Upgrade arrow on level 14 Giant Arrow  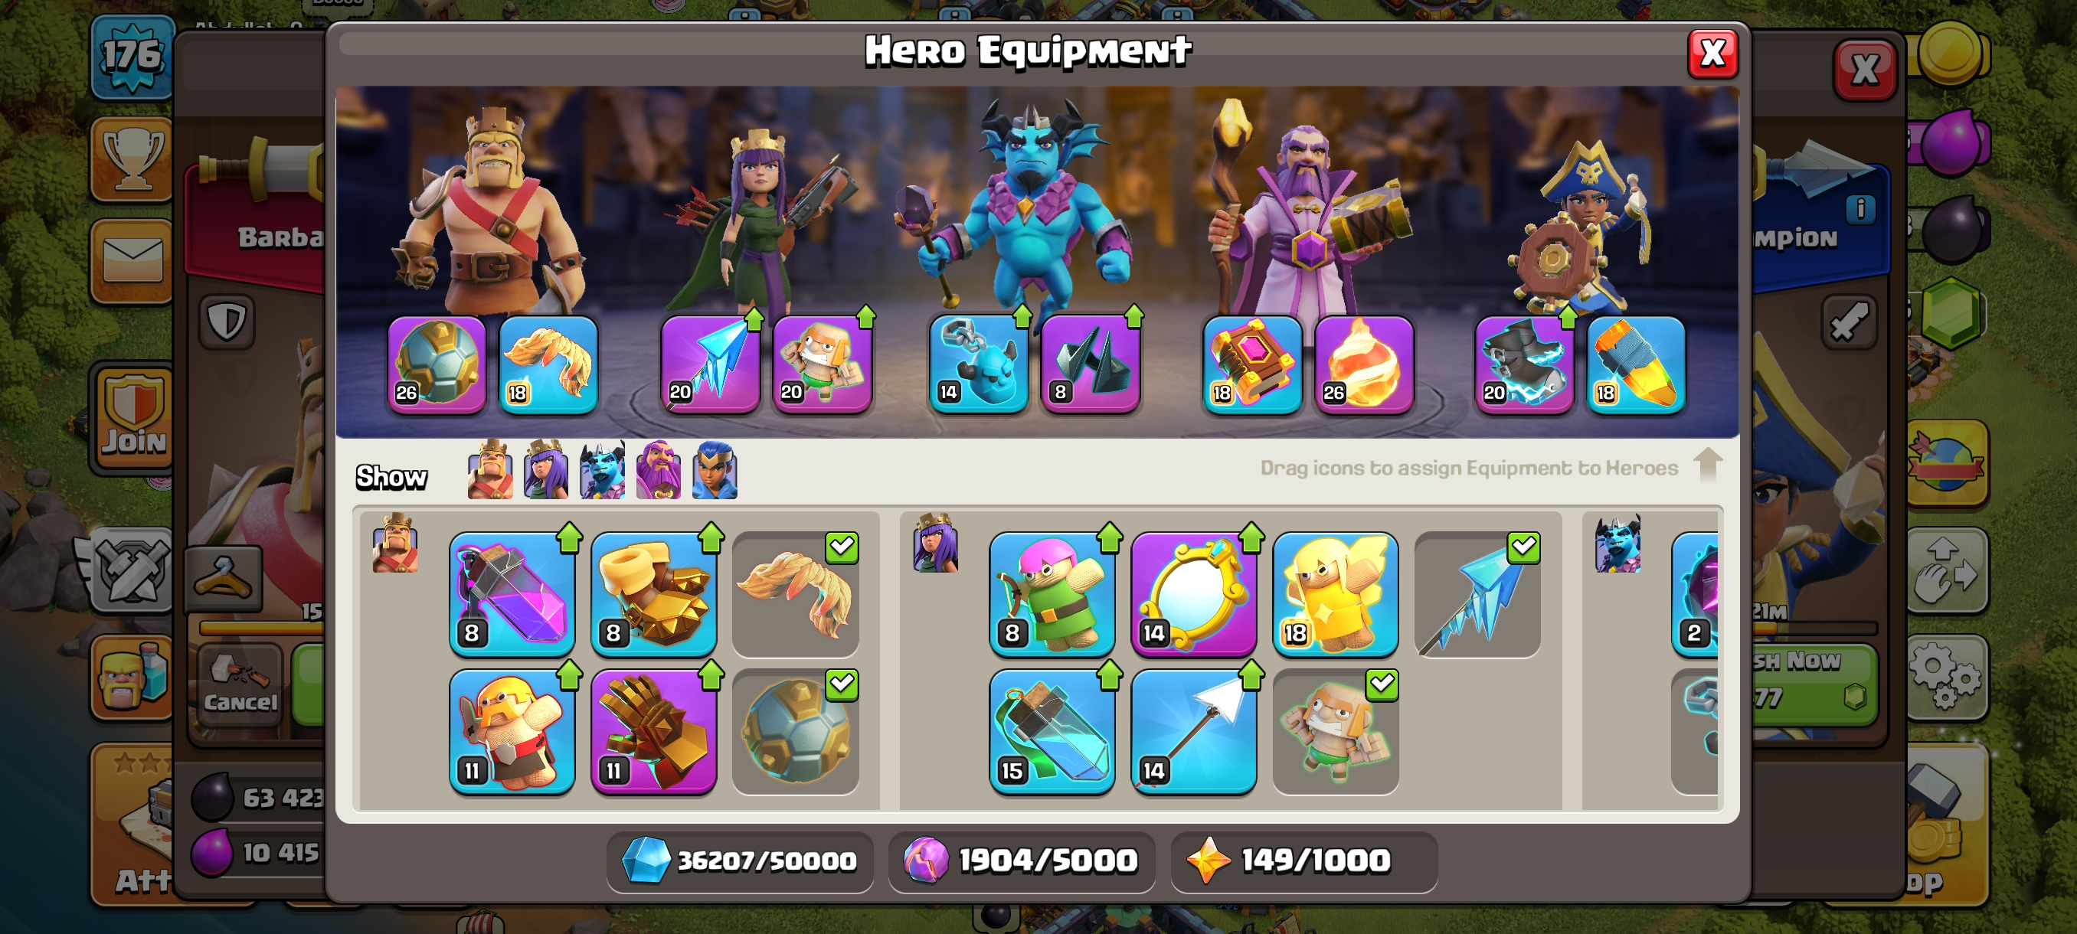(1251, 675)
